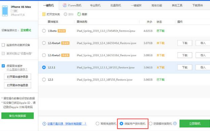210x131 pixels.
Task: Click firmware name iPad_Spring_2019_12.4_16G5046d_Restore.ipsw
Action: [x=106, y=43]
